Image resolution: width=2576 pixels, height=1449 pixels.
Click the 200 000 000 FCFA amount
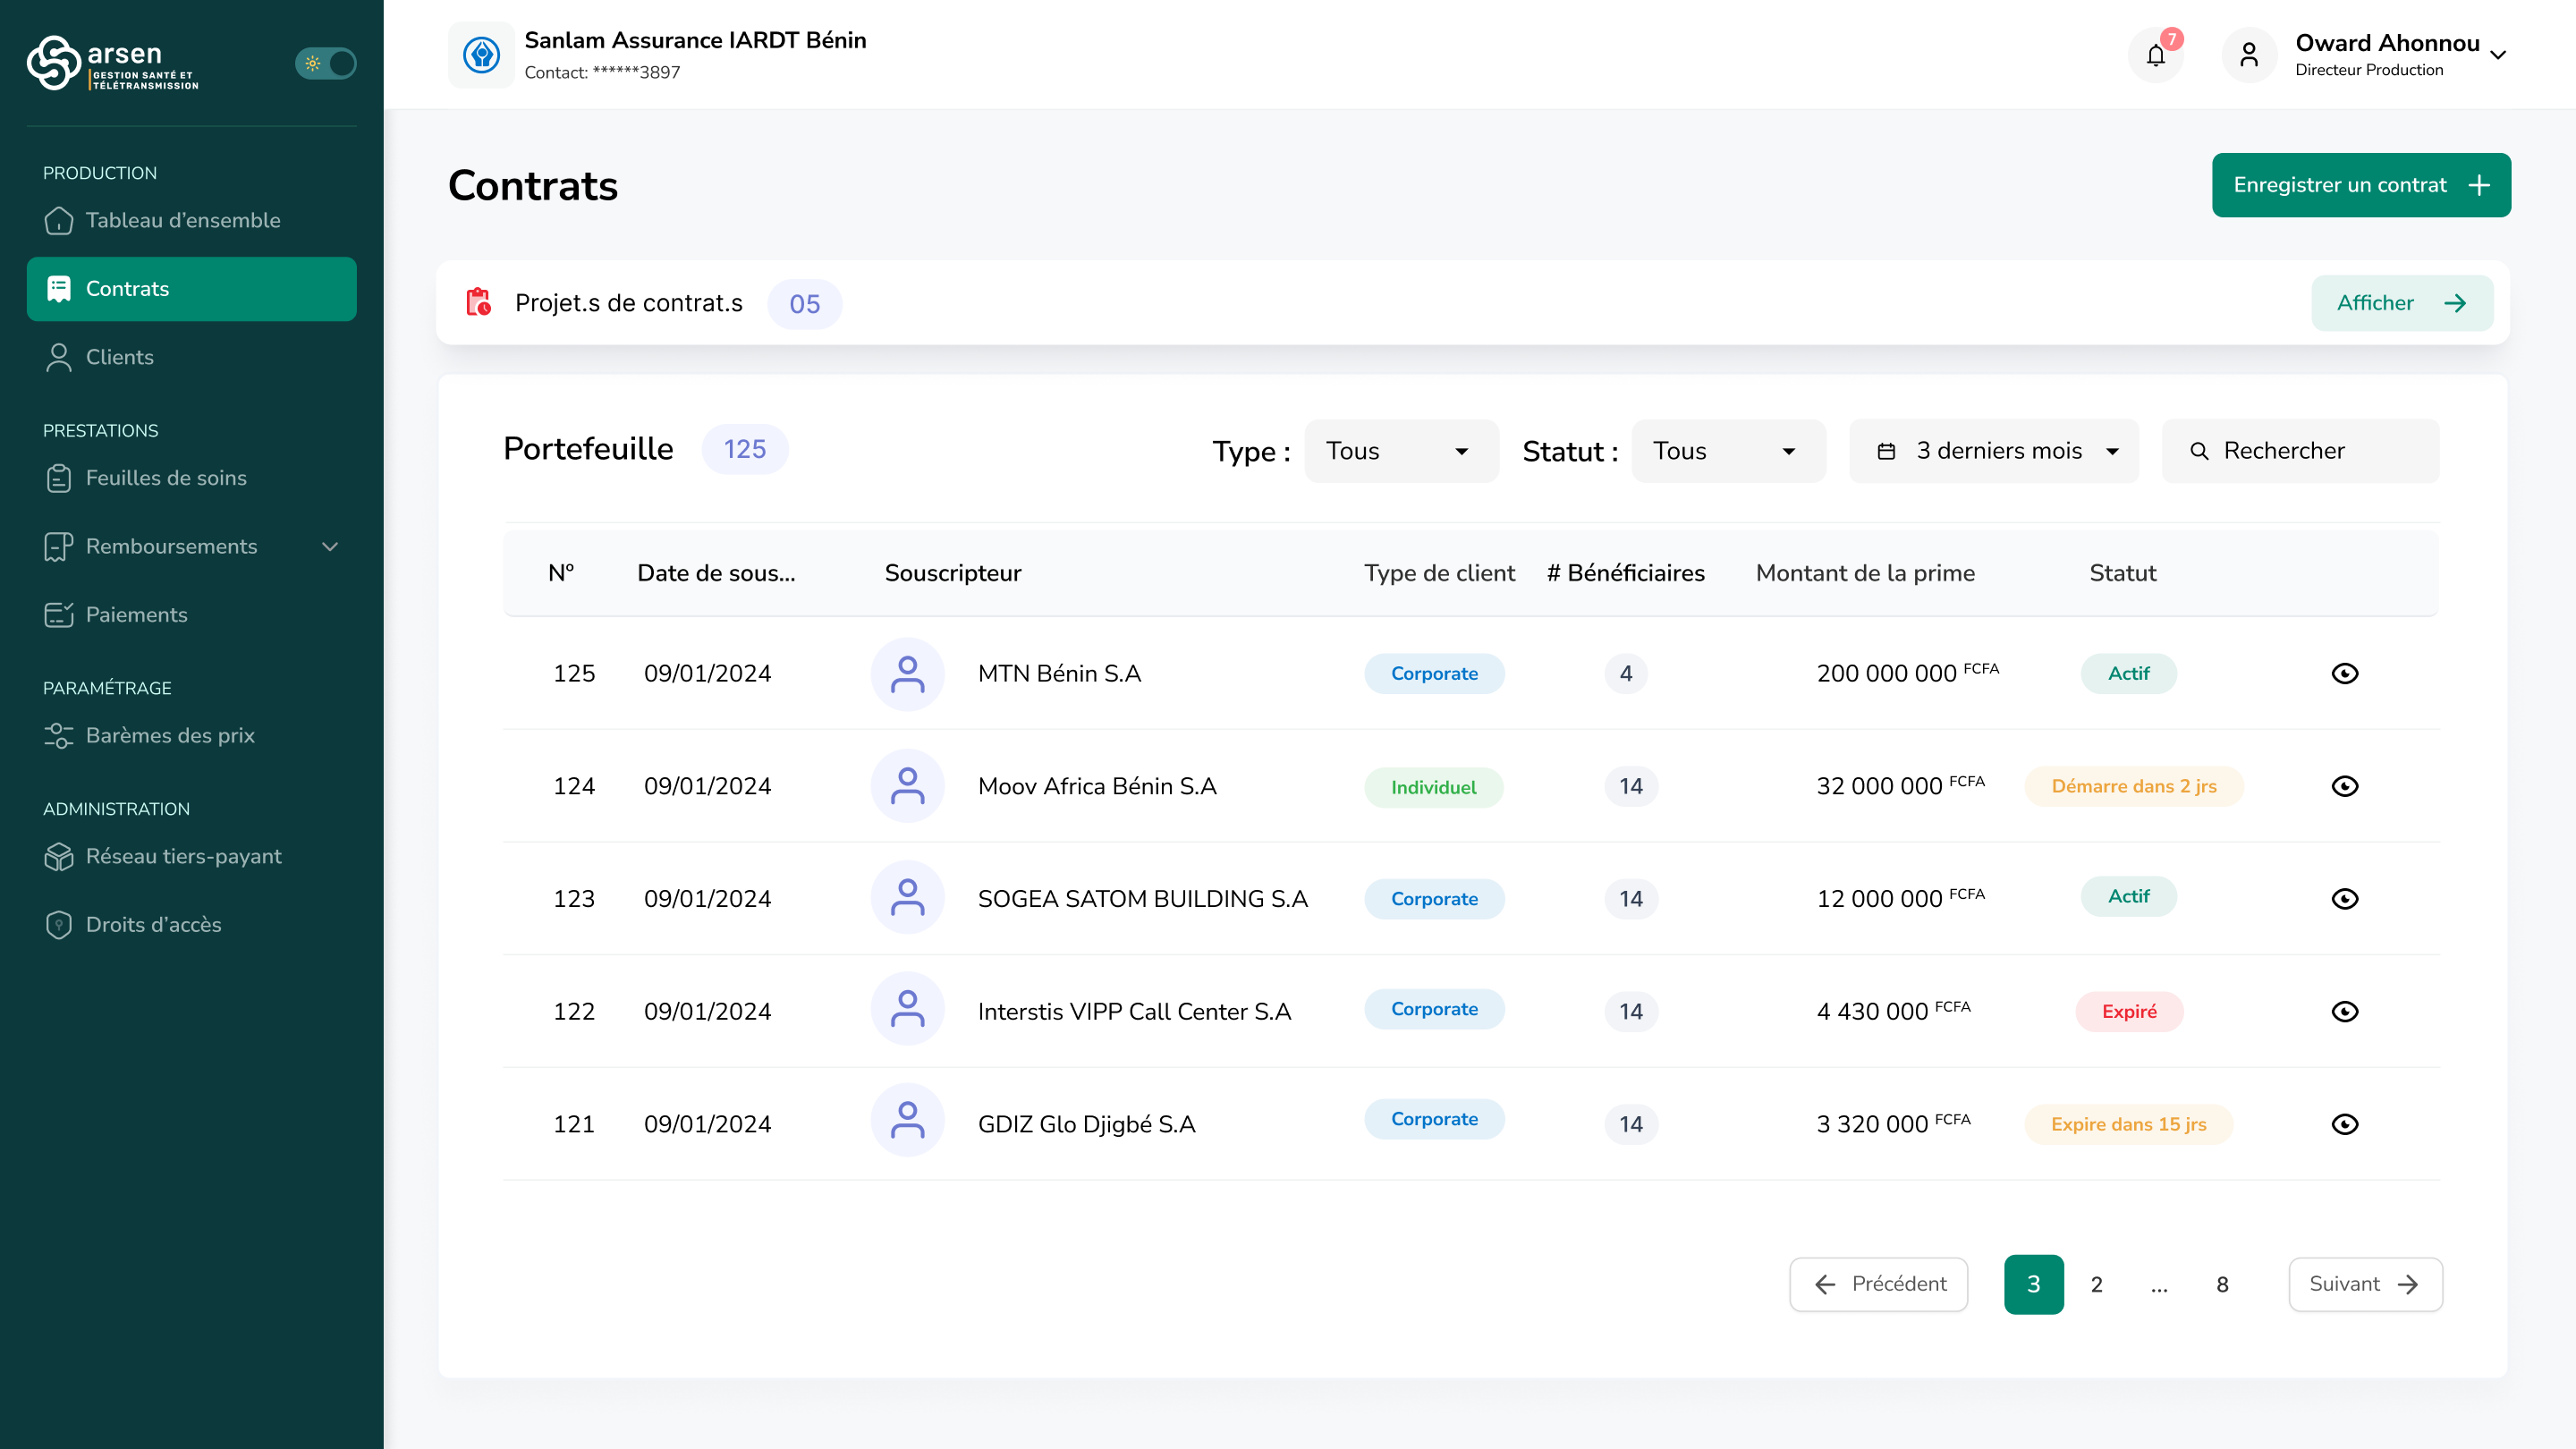(x=1907, y=673)
